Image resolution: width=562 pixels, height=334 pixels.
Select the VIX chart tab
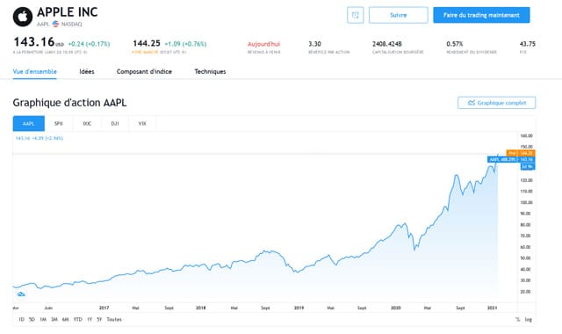click(142, 123)
